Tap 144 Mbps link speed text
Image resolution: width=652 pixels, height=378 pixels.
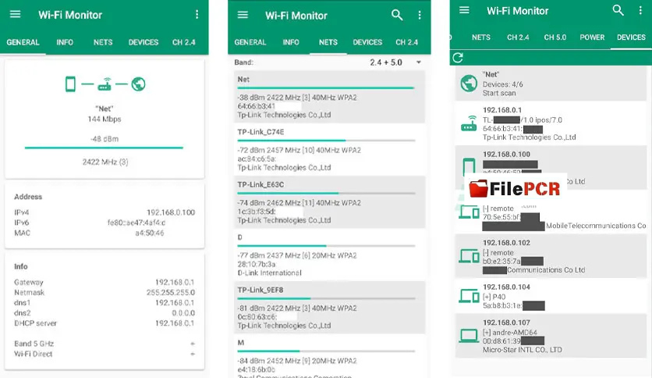coord(105,119)
